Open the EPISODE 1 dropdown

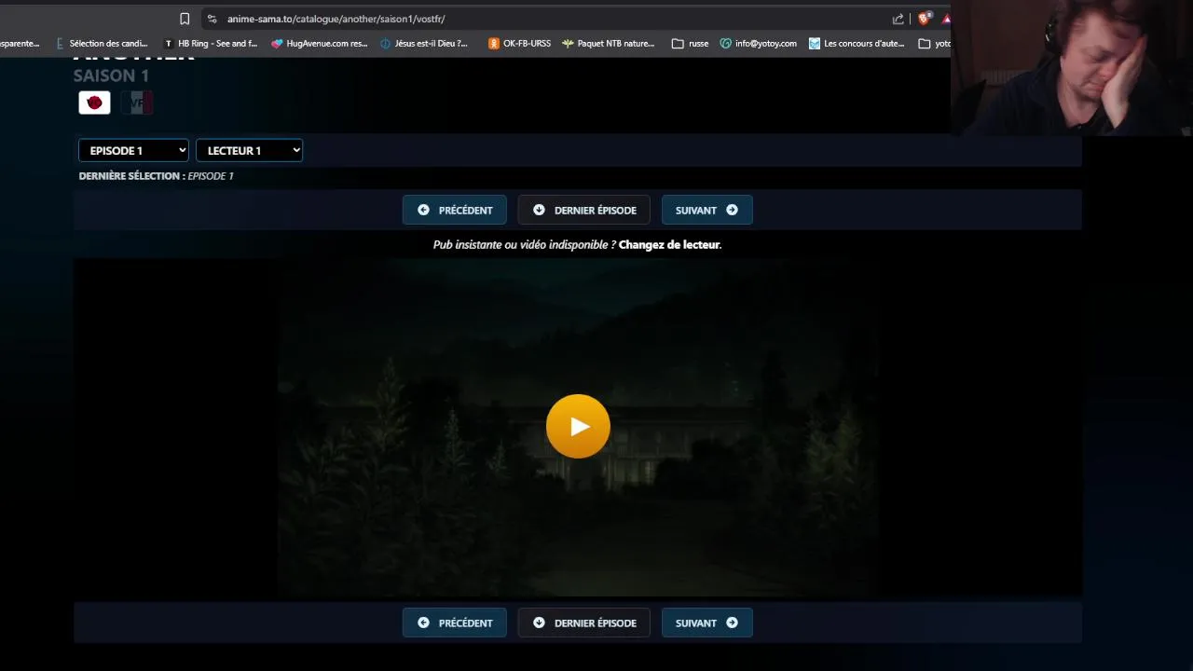coord(133,150)
